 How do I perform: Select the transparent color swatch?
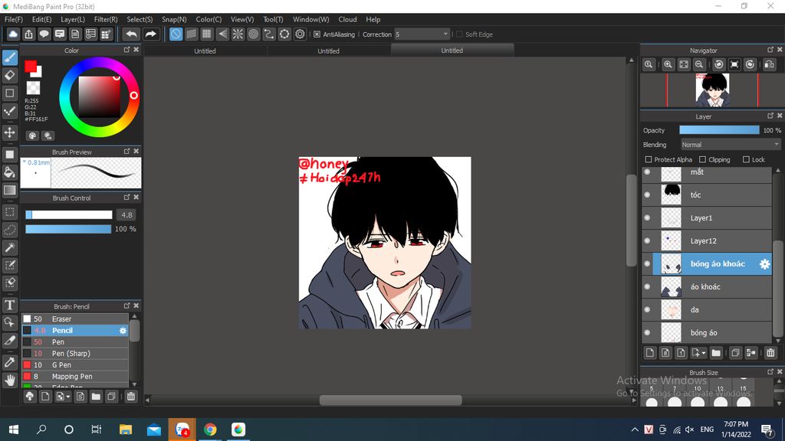[x=33, y=88]
